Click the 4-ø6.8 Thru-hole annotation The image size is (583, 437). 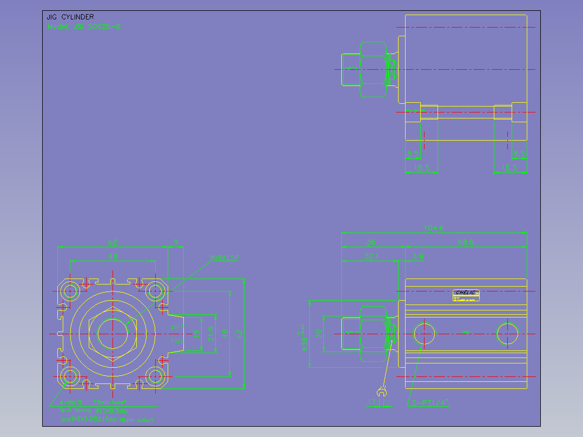coord(93,402)
